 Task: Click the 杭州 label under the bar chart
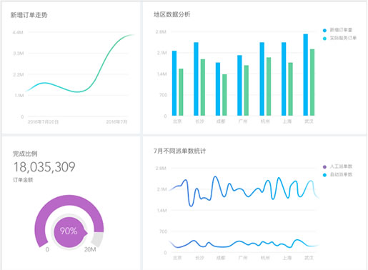pyautogui.click(x=265, y=121)
